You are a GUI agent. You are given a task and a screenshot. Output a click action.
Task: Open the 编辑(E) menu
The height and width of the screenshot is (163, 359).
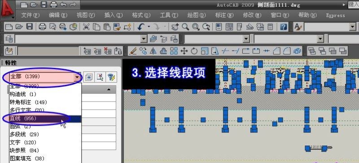tap(58, 15)
